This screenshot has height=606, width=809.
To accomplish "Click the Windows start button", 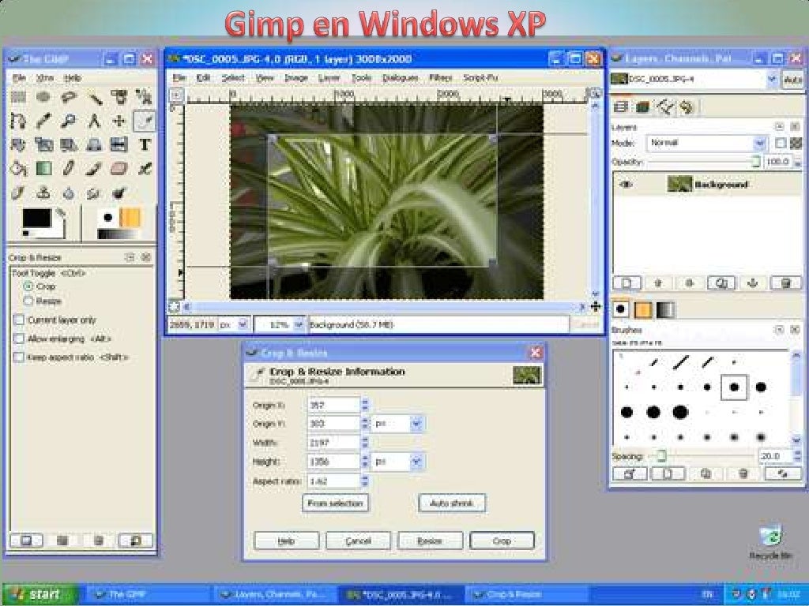I will coord(40,594).
